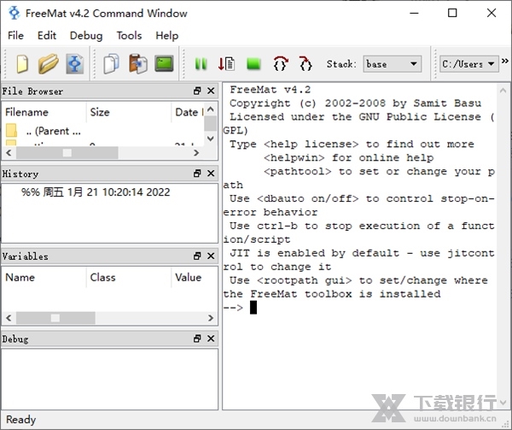
Task: Click the rightmost red braces debug icon
Action: 305,64
